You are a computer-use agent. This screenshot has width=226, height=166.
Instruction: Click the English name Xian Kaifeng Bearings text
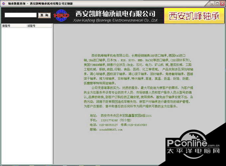115,20
